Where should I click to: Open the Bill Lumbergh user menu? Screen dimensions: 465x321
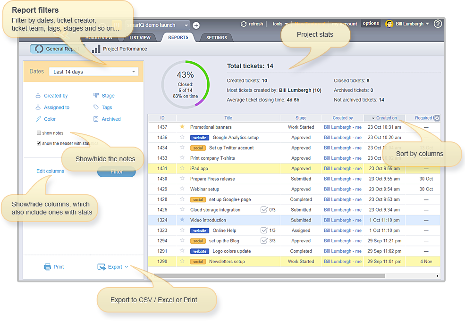408,24
